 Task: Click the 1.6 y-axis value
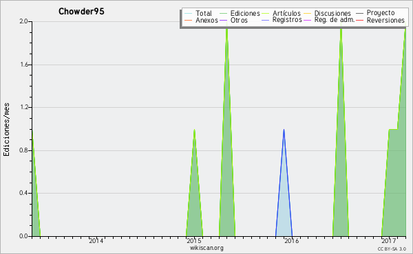23,65
